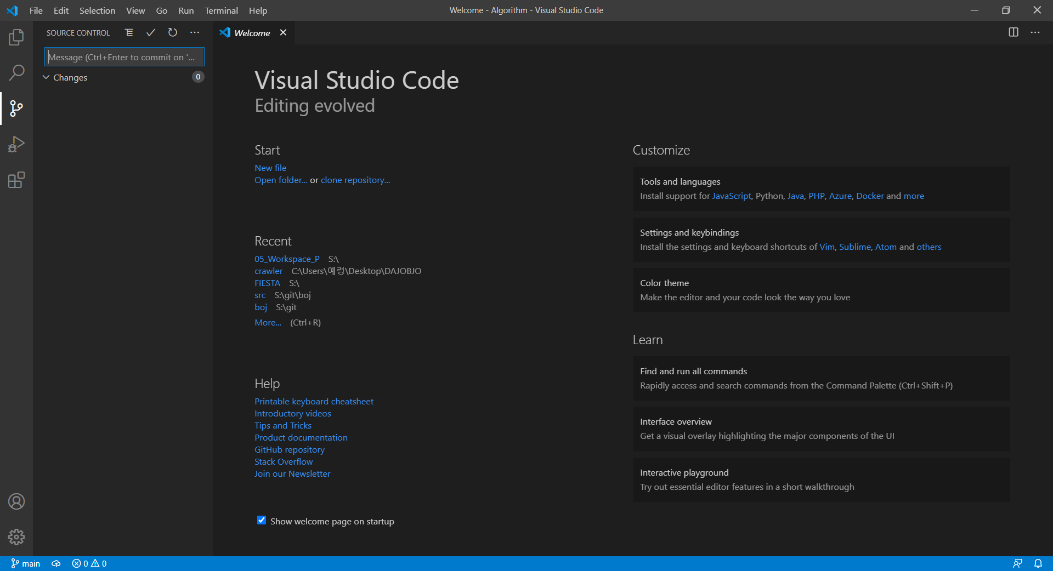The width and height of the screenshot is (1053, 571).
Task: Open recent folder src
Action: (x=260, y=295)
